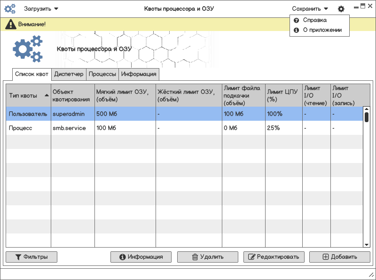Switch to the Диспетчер tab

(69, 74)
